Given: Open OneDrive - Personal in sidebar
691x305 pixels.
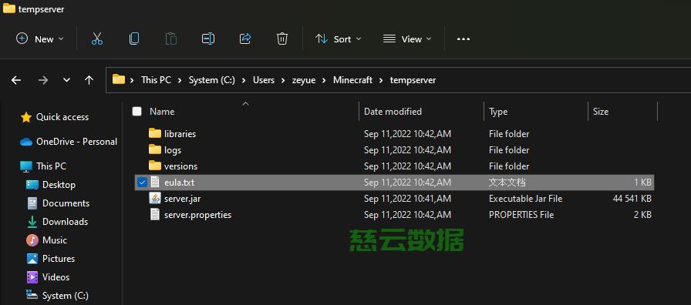Looking at the screenshot, I should pyautogui.click(x=69, y=142).
